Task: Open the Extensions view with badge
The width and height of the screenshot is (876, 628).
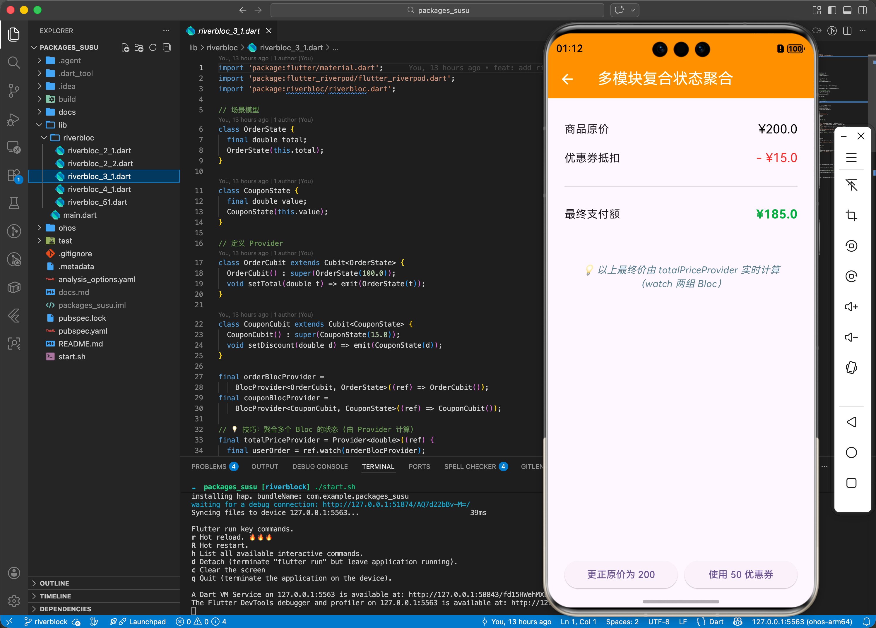Action: (14, 176)
